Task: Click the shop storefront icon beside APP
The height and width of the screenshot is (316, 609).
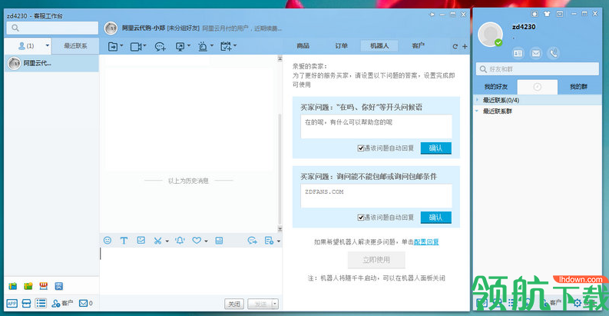Action: pyautogui.click(x=26, y=303)
